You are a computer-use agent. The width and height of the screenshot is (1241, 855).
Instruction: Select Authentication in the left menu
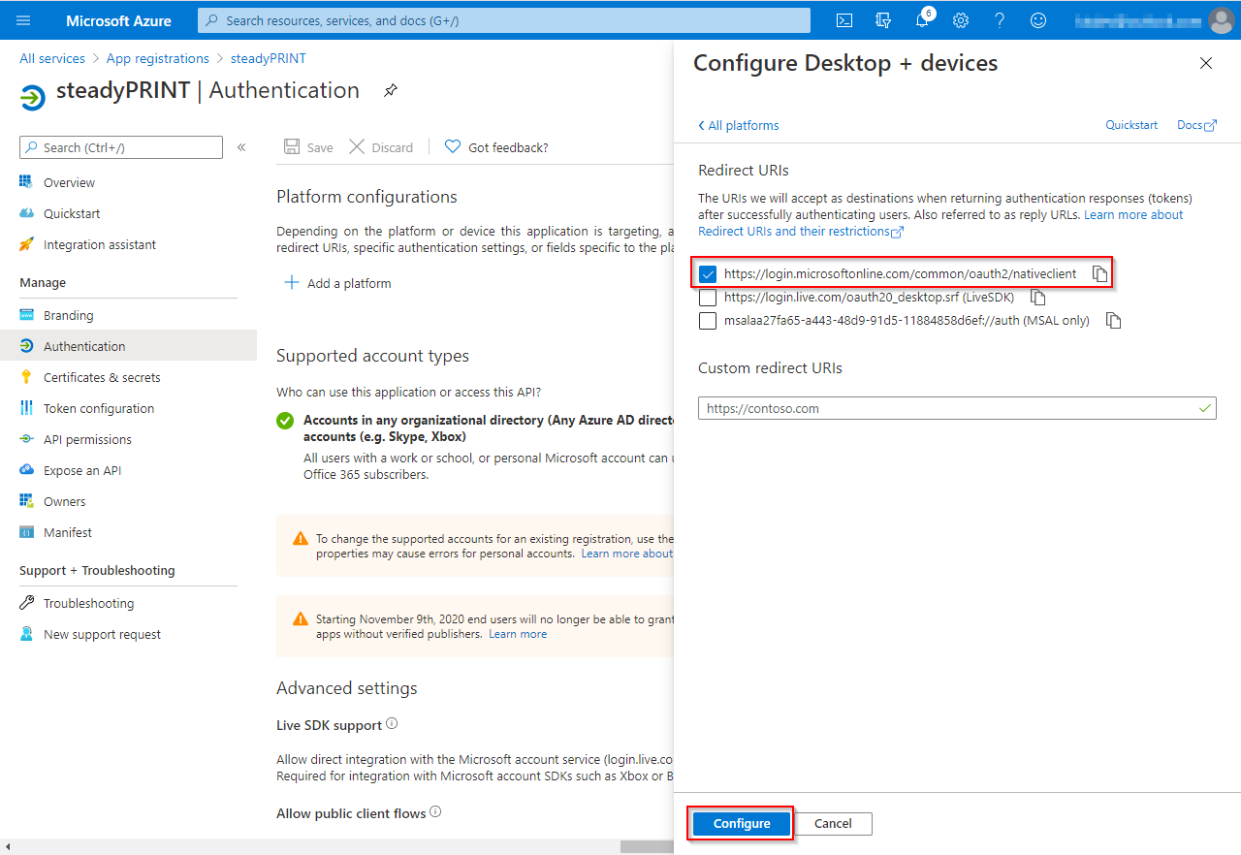(x=128, y=346)
